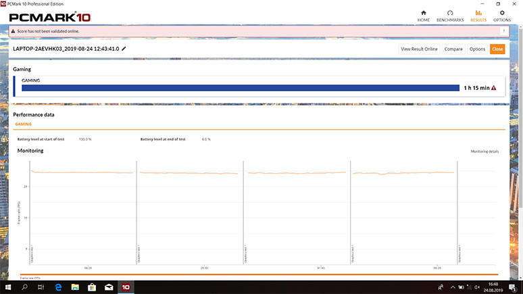This screenshot has height=294, width=523.
Task: Click the 1 h 15 min result value
Action: [476, 88]
